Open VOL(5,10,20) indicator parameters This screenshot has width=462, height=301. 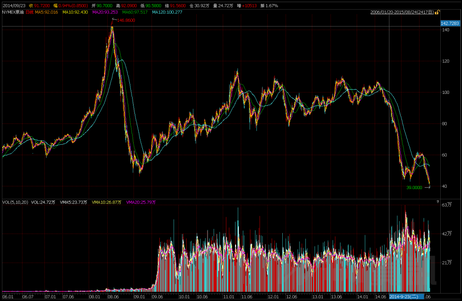click(15, 202)
